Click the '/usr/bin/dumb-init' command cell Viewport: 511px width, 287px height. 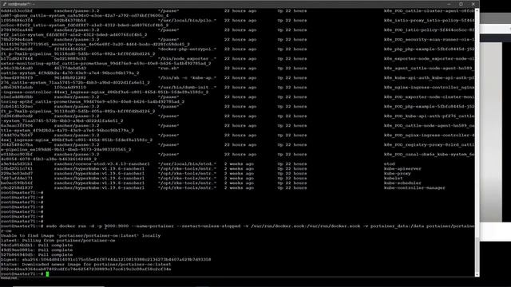click(187, 88)
